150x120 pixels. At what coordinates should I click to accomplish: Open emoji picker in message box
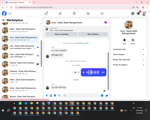pyautogui.click(x=102, y=95)
